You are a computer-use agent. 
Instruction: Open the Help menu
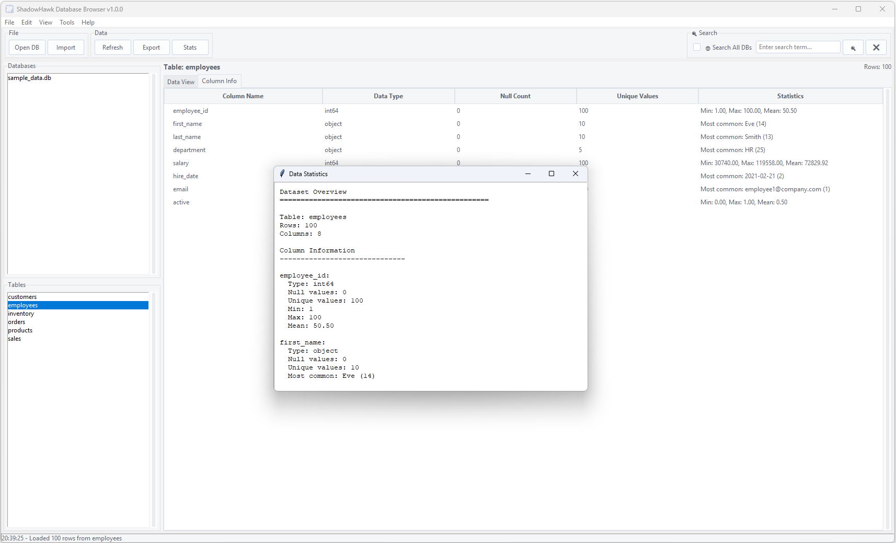(88, 22)
